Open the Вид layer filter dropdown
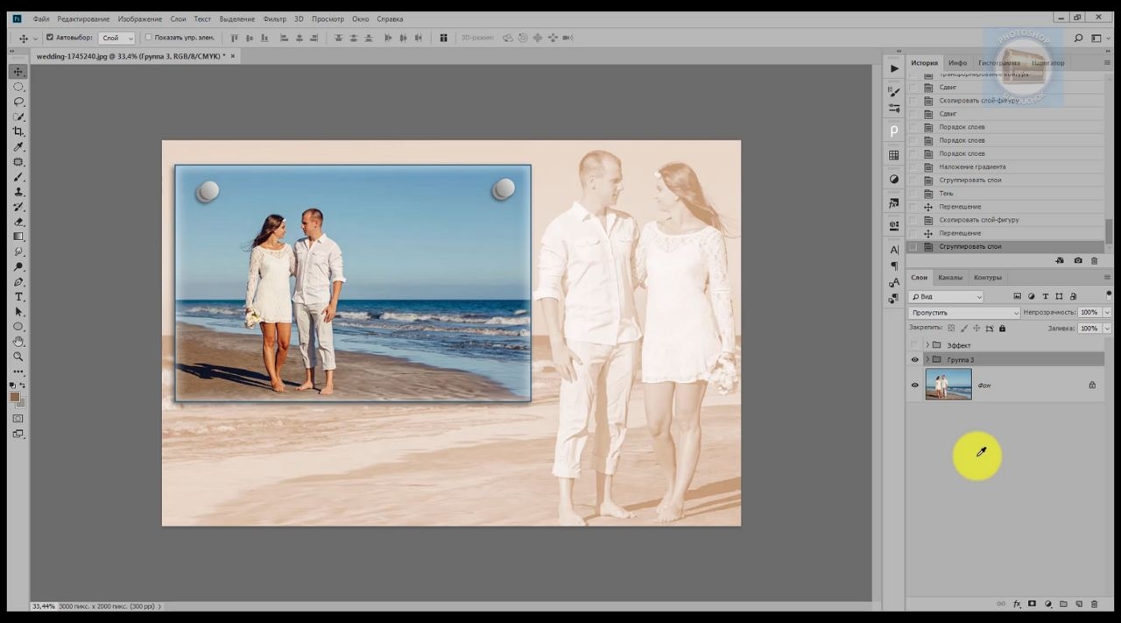The height and width of the screenshot is (623, 1121). click(946, 297)
